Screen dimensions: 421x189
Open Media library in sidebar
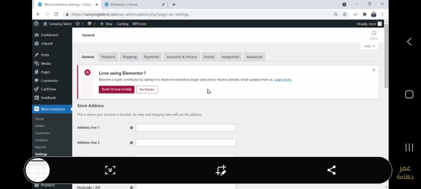[46, 63]
